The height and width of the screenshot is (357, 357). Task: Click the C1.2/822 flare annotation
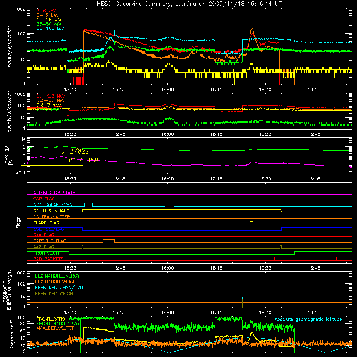coord(75,151)
